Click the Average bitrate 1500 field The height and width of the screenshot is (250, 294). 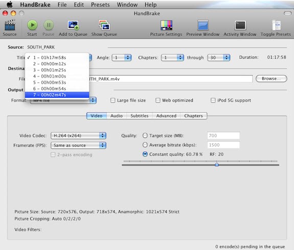point(223,145)
